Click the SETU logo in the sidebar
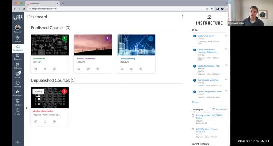Screen dimensions: 273x146 point(18,18)
